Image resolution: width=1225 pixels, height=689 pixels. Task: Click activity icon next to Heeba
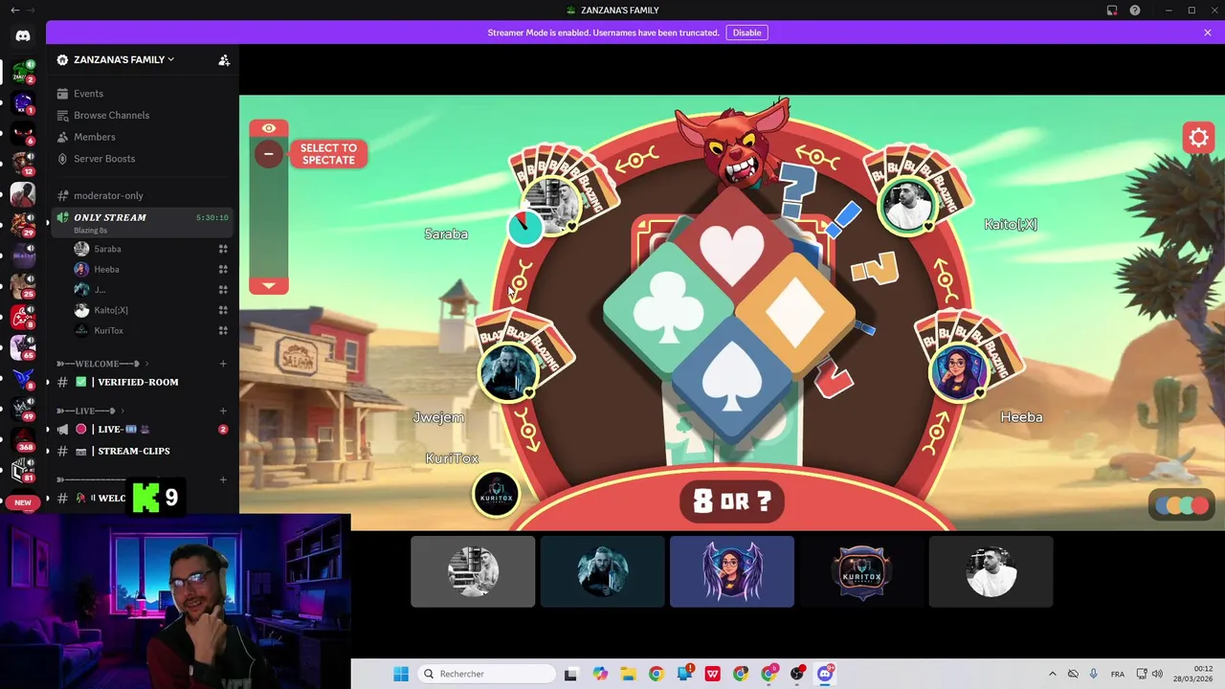pos(223,270)
